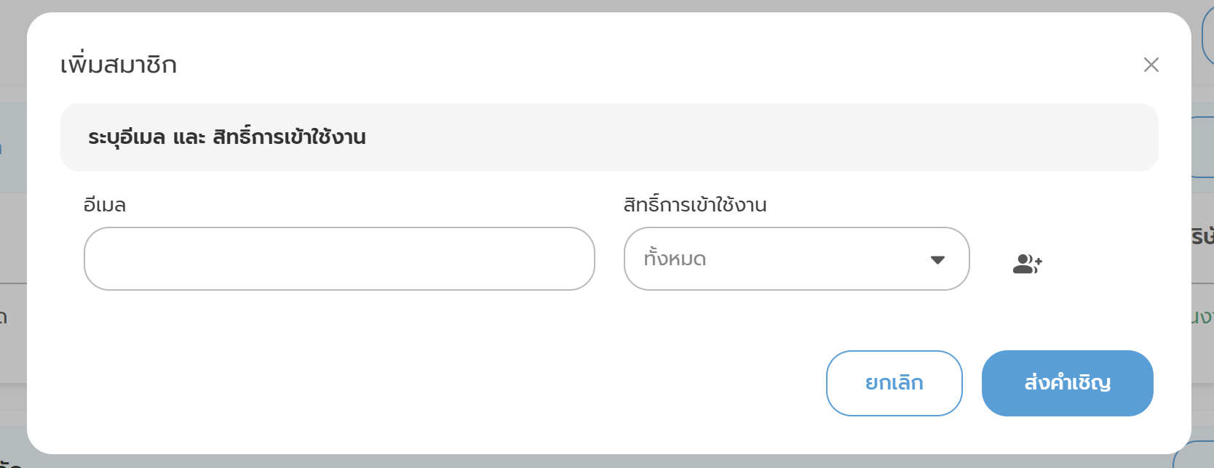
Task: Click the dropdown caret arrow icon
Action: point(937,259)
